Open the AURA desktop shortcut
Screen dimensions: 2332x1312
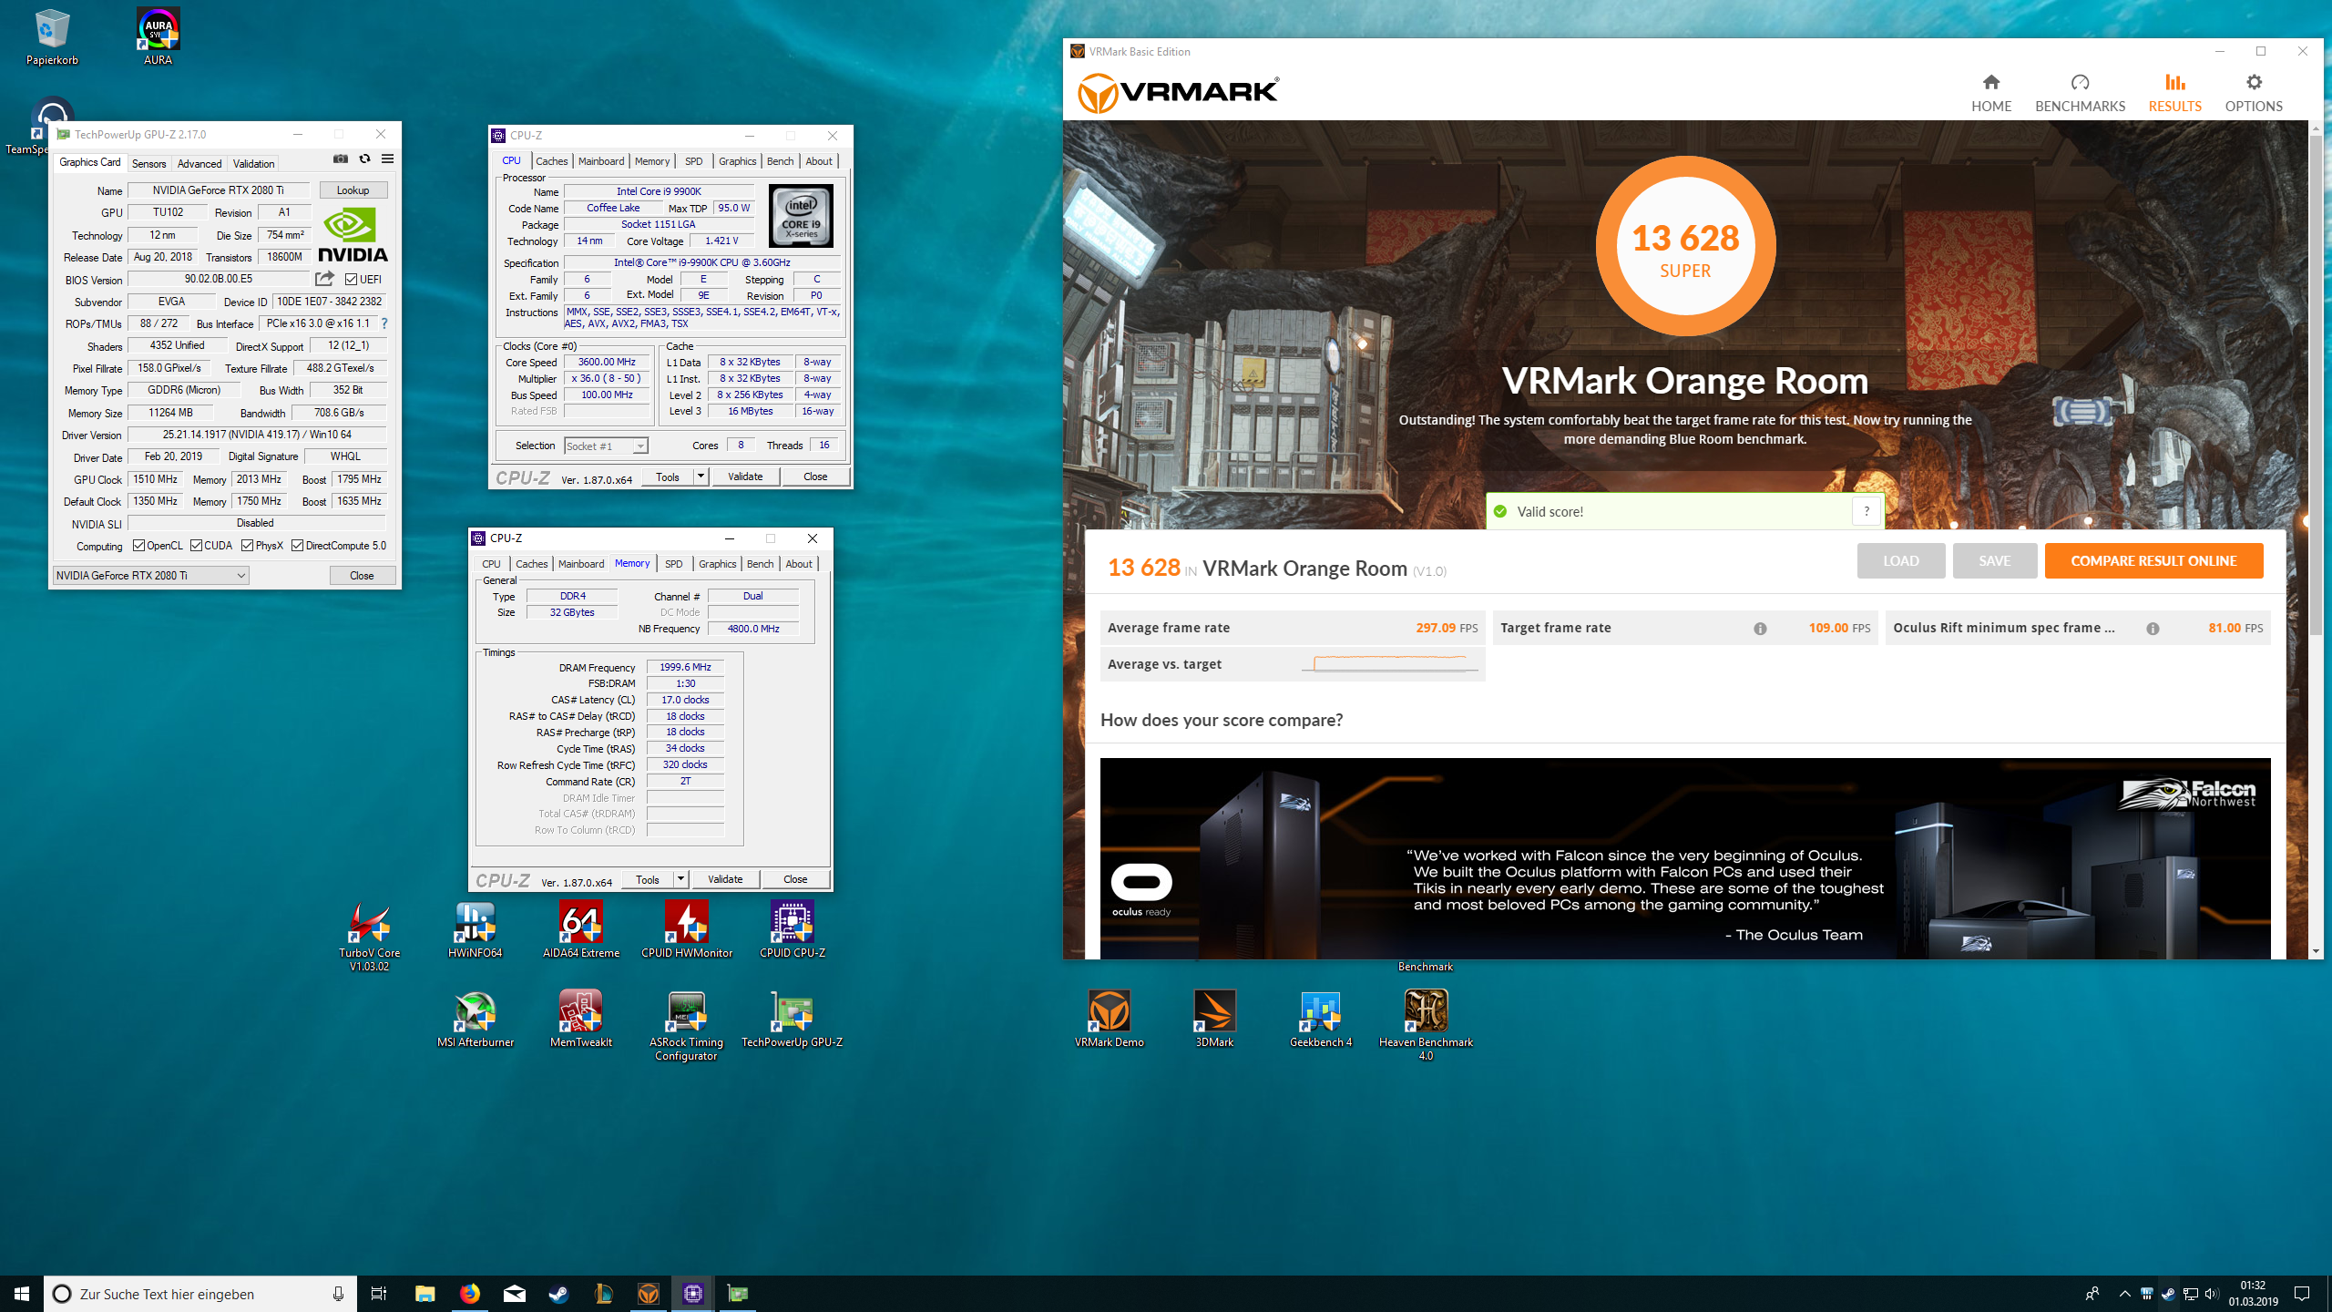tap(158, 37)
